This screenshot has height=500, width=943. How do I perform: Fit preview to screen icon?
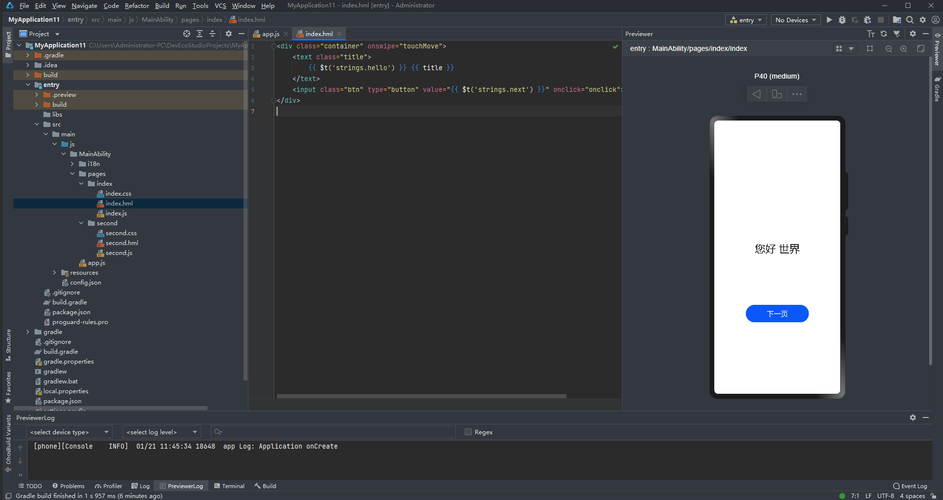[x=921, y=48]
